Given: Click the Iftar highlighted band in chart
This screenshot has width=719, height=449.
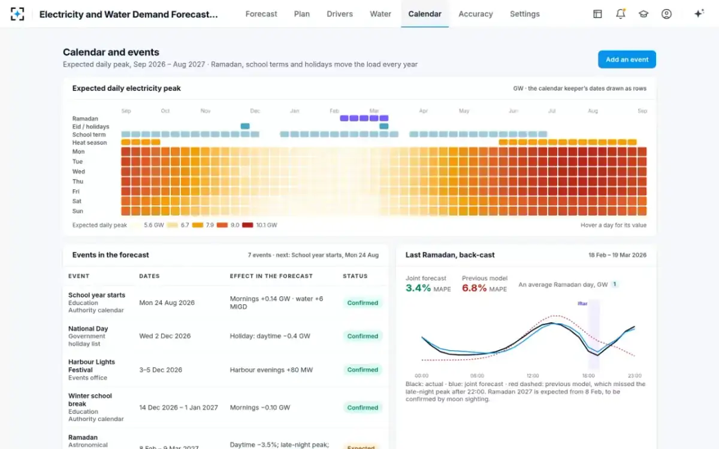Looking at the screenshot, I should 594,335.
